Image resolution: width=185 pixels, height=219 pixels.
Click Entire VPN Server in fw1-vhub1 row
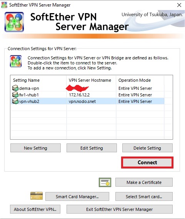point(135,95)
